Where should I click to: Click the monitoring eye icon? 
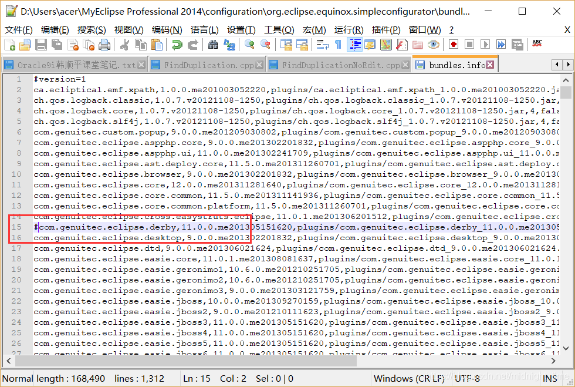pos(434,45)
